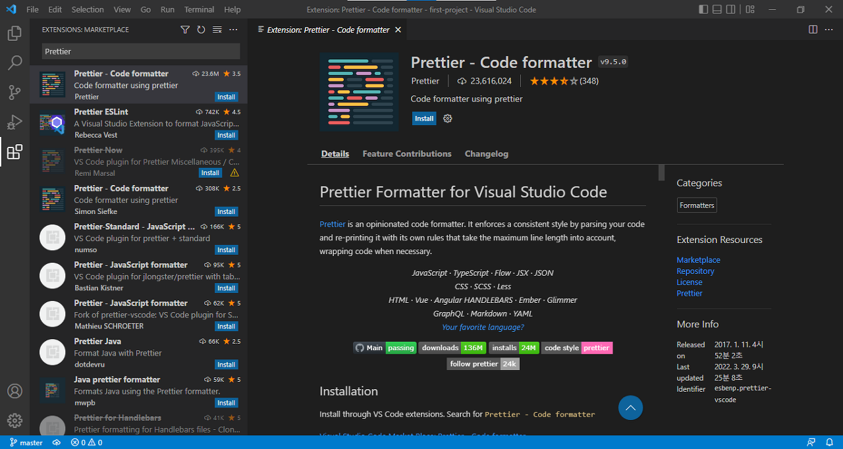
Task: Open the Edit menu
Action: [55, 10]
